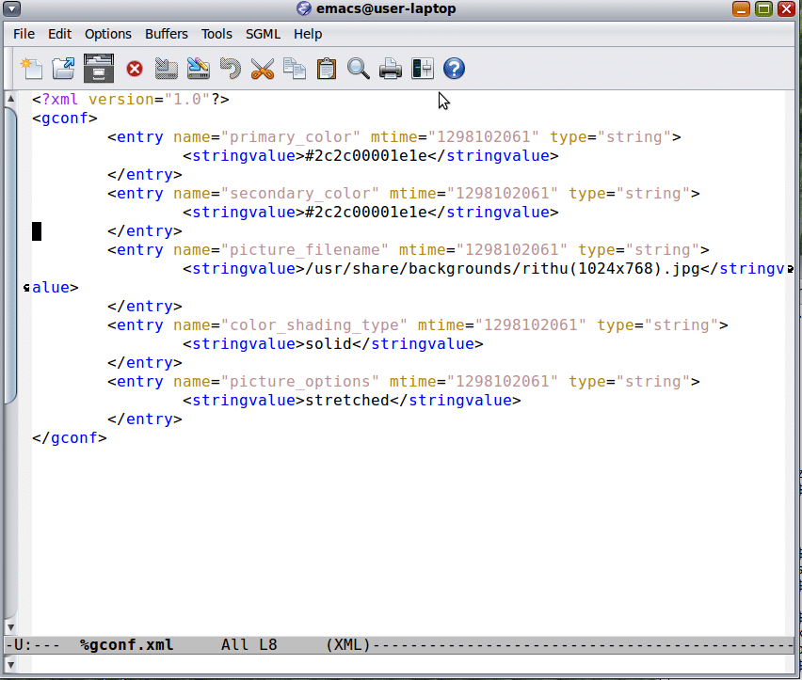Open a file with the folder icon
The width and height of the screenshot is (802, 680).
[63, 69]
